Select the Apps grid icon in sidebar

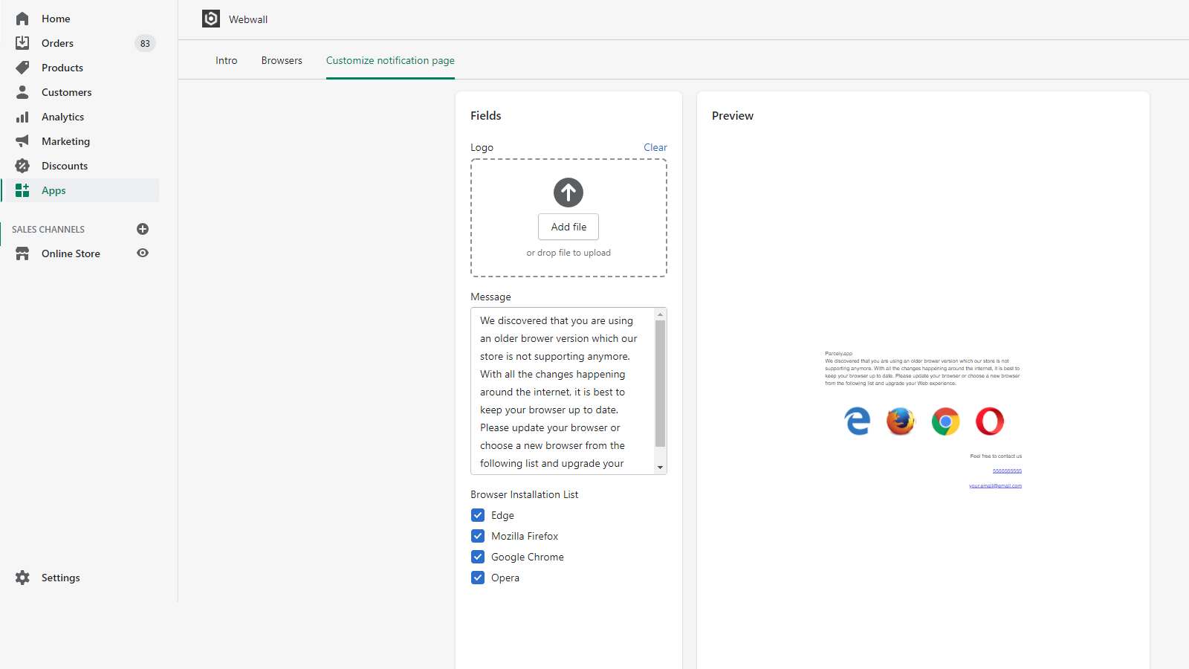(22, 190)
